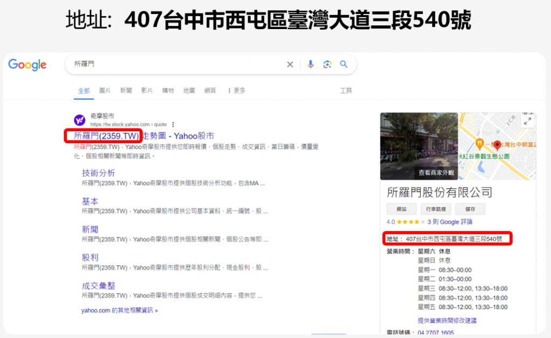Viewport: 551px width, 338px height.
Task: Switch to the 新聞 tab
Action: pos(126,90)
